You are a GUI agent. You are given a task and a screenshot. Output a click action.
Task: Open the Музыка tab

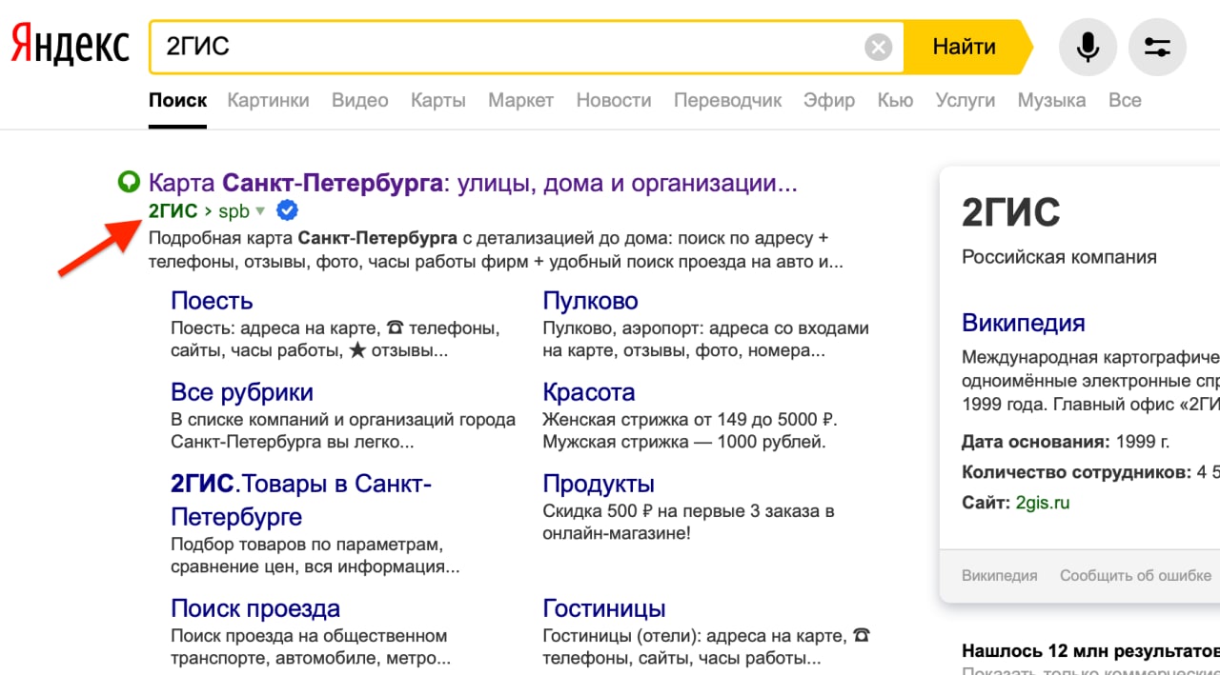coord(1051,100)
